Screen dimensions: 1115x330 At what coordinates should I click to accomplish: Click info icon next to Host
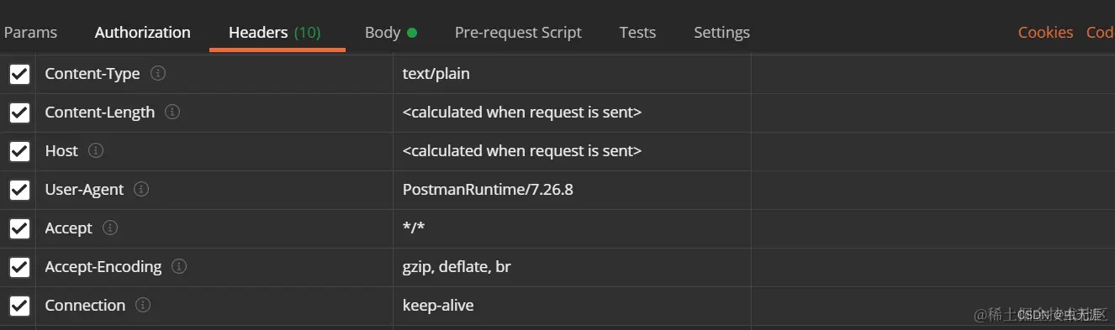[96, 150]
